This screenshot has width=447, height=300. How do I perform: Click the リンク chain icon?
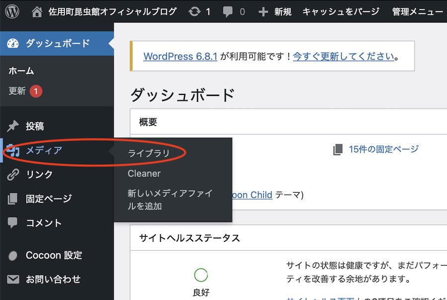click(x=13, y=174)
